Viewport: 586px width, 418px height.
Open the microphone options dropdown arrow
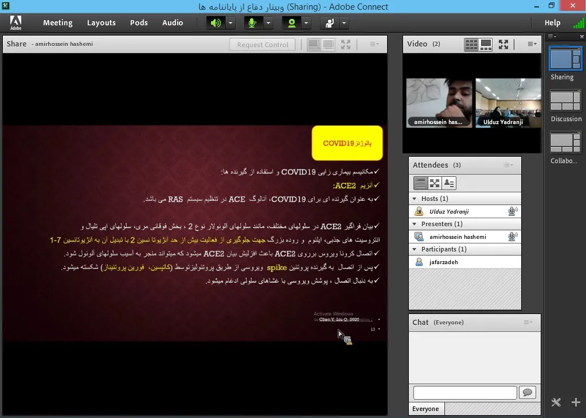(x=268, y=23)
